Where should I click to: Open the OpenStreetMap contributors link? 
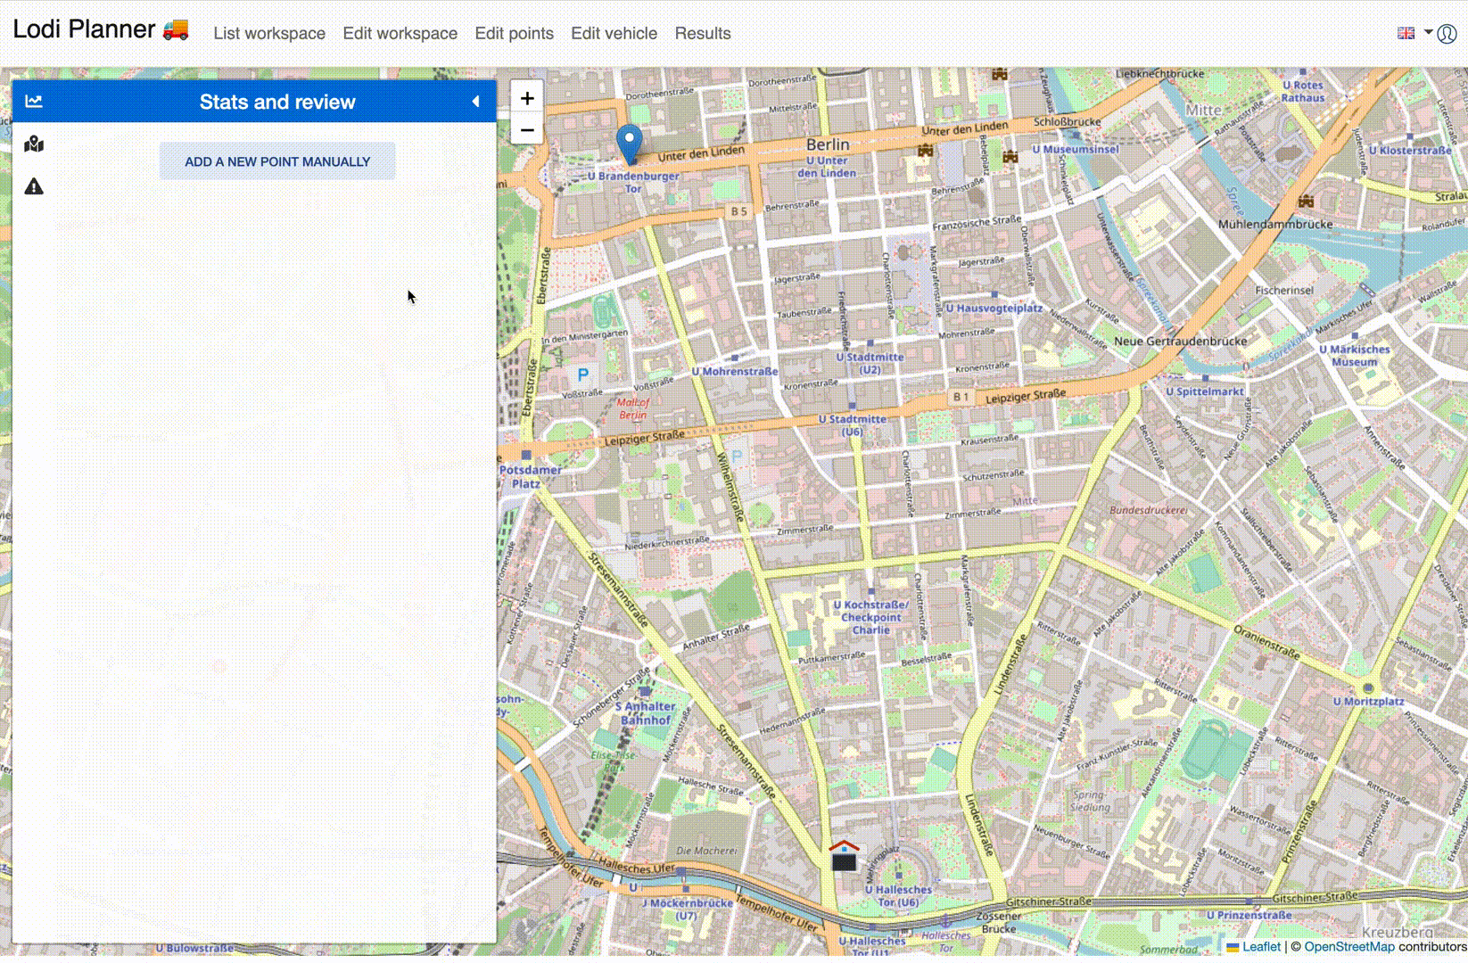pos(1348,947)
